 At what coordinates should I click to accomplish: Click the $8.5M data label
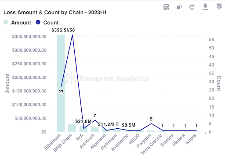(128, 125)
